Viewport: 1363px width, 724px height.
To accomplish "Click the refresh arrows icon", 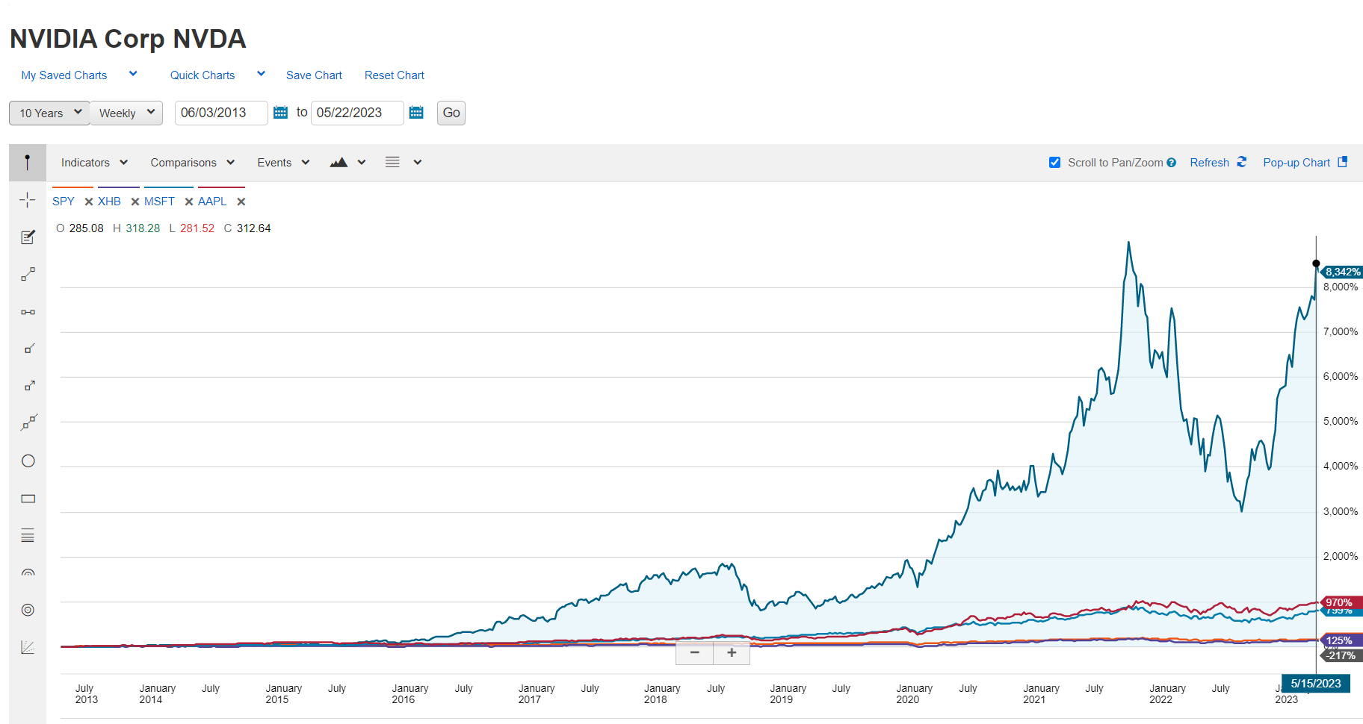I will point(1241,162).
